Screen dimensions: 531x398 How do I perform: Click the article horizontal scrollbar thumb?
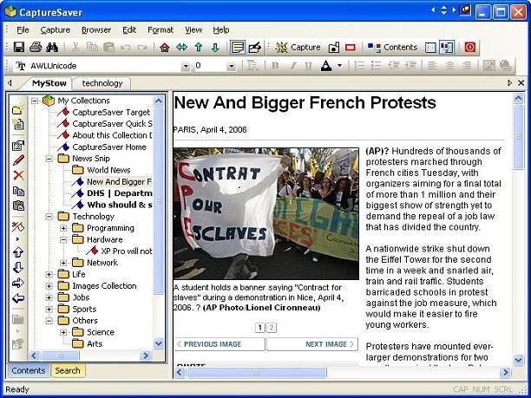coord(256,373)
